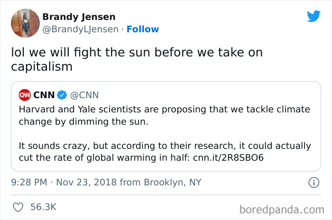This screenshot has width=332, height=220.
Task: Open Brandy Jensen's profile picture
Action: tap(25, 23)
